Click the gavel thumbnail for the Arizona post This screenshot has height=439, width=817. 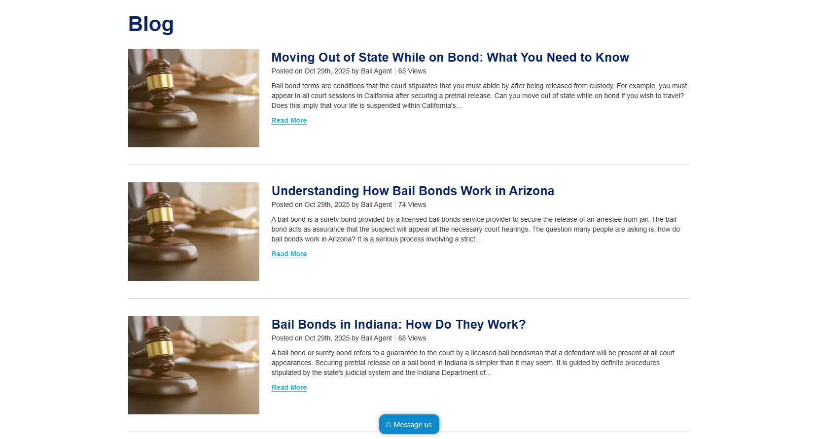(x=194, y=232)
